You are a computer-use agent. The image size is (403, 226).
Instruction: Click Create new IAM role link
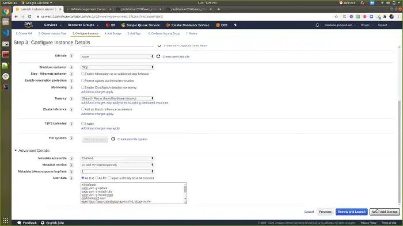coord(176,57)
